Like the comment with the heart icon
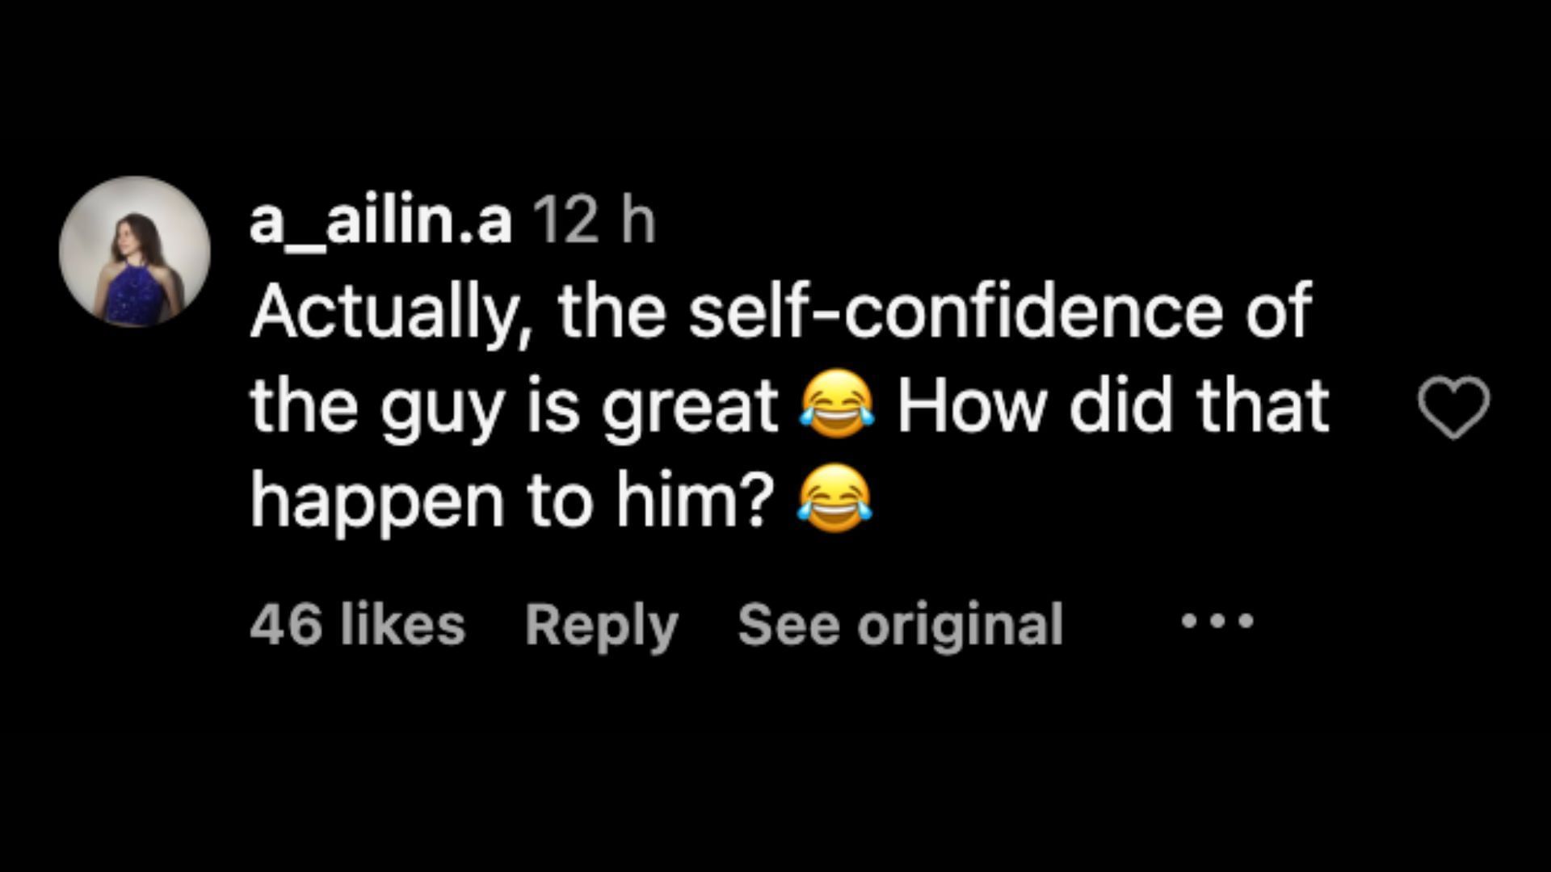The width and height of the screenshot is (1551, 872). [1454, 408]
